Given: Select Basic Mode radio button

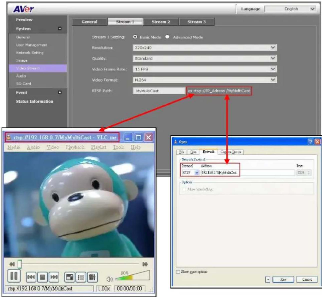Looking at the screenshot, I should 135,37.
